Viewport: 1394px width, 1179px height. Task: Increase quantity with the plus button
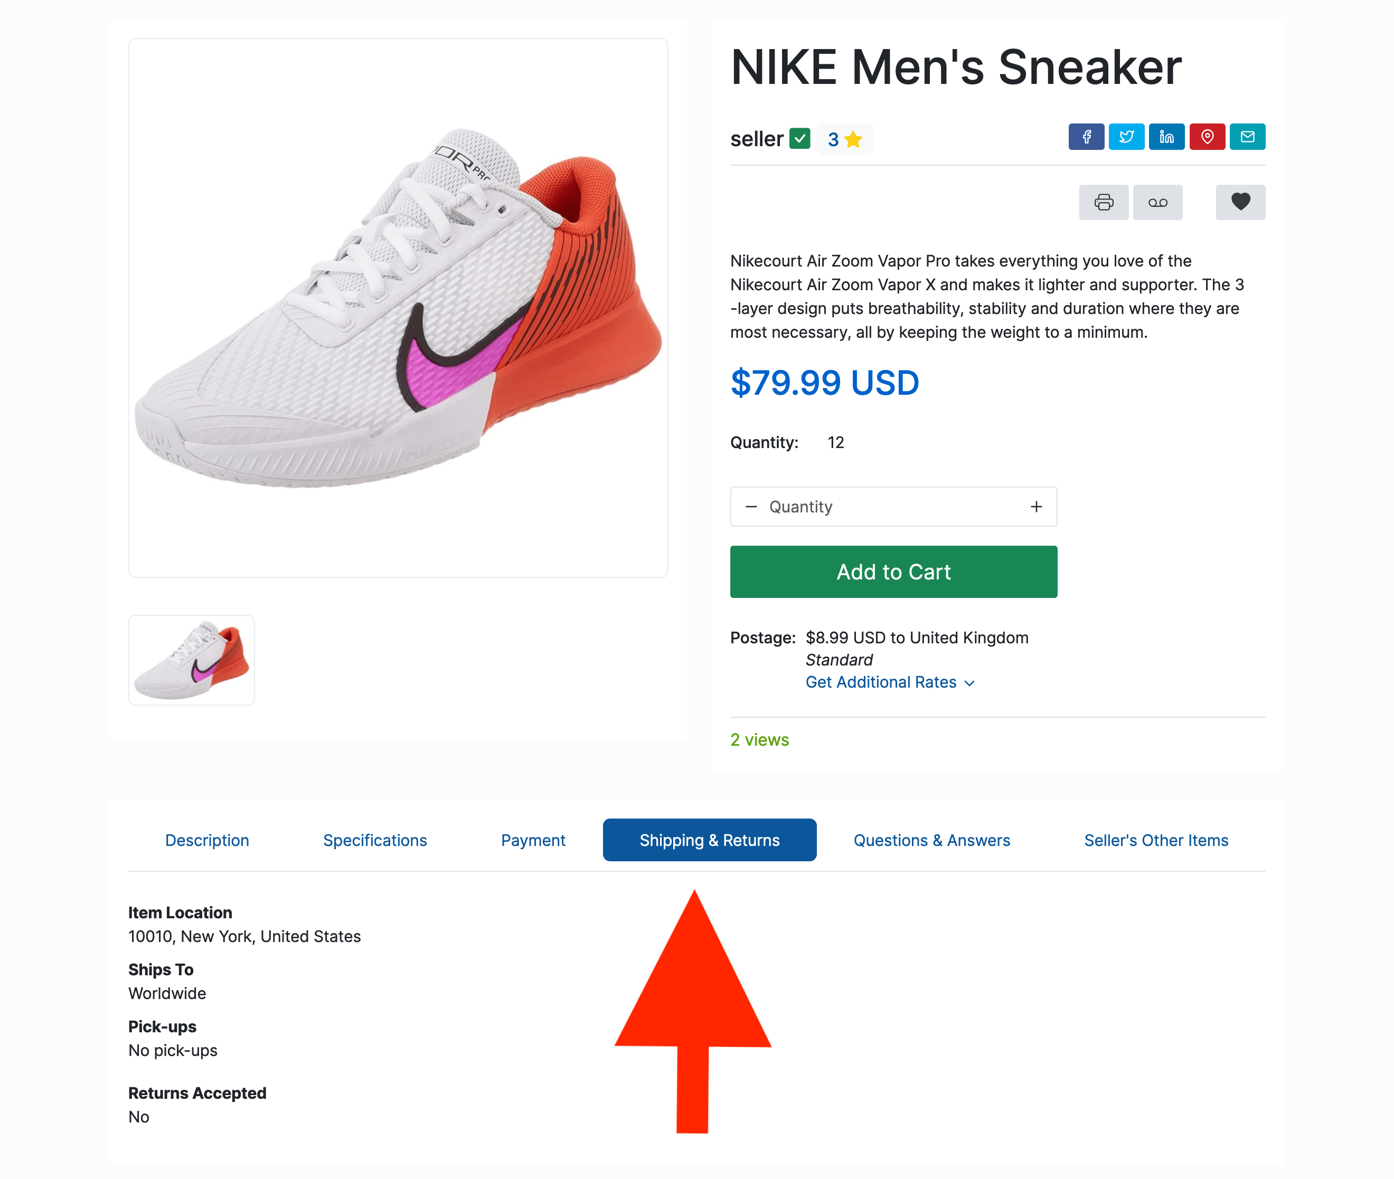coord(1035,507)
